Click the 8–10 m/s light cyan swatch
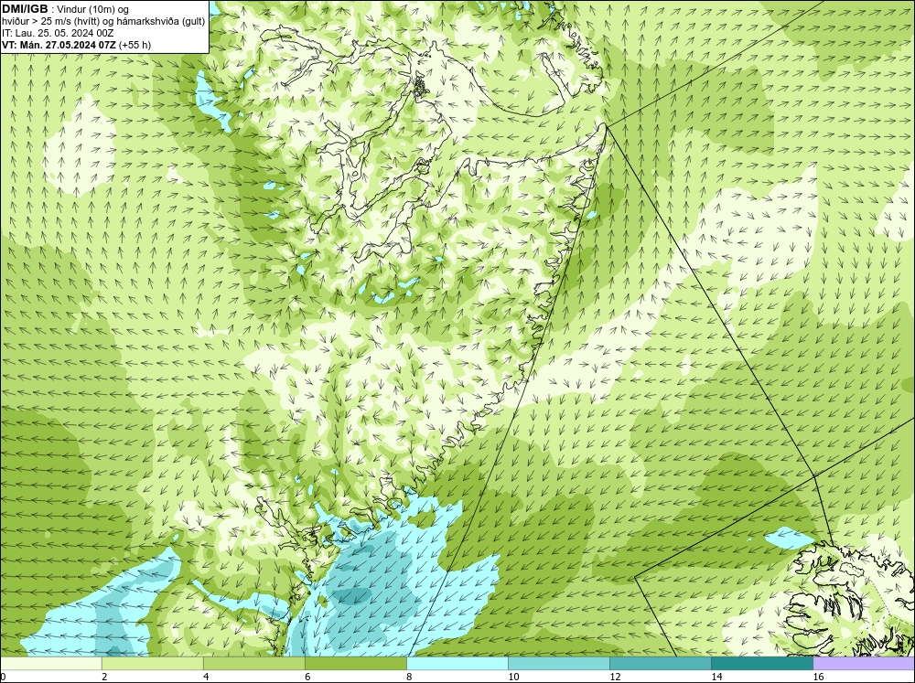This screenshot has width=915, height=683. (457, 663)
